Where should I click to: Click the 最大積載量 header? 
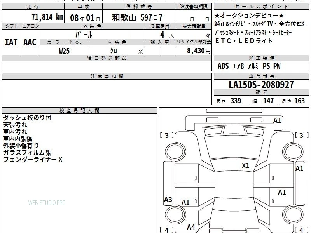194,26
